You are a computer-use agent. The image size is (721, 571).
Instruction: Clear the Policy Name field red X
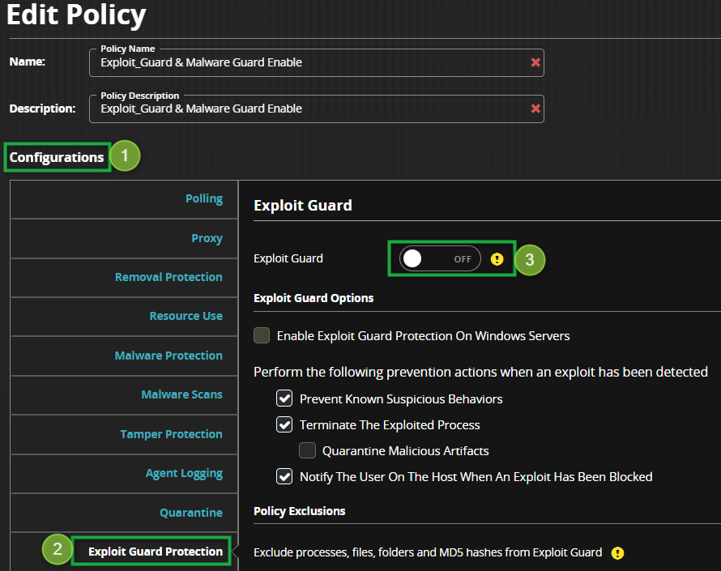(535, 62)
